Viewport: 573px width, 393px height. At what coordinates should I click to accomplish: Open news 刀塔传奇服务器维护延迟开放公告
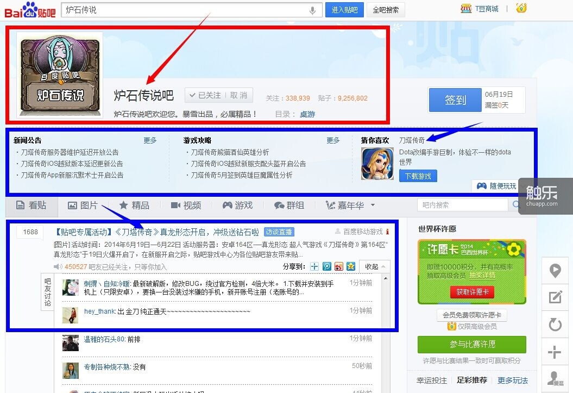[x=70, y=152]
